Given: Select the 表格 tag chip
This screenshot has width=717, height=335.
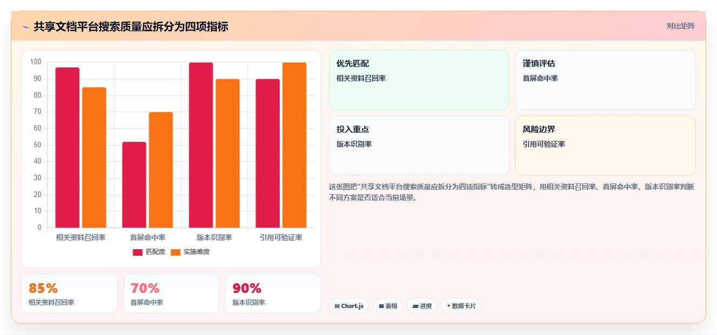Looking at the screenshot, I should [388, 306].
